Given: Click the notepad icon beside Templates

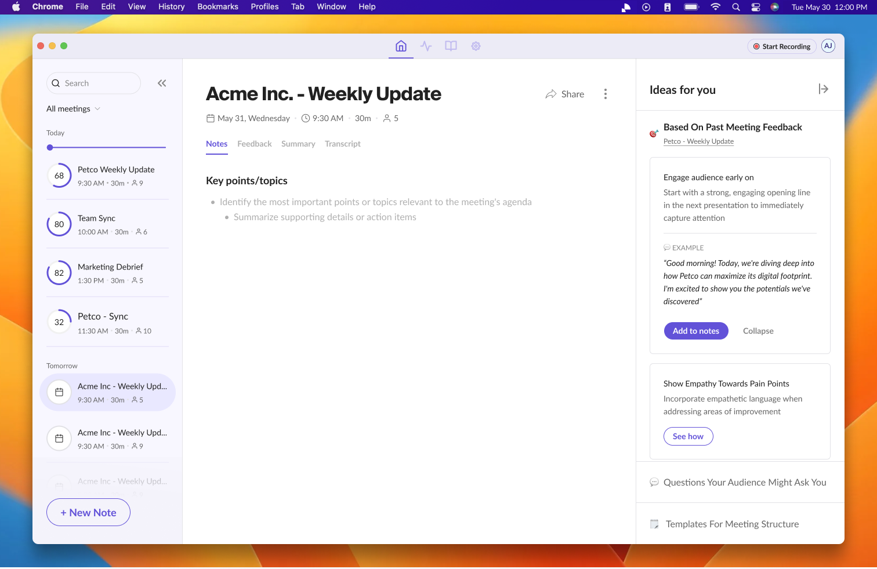Looking at the screenshot, I should pyautogui.click(x=654, y=524).
